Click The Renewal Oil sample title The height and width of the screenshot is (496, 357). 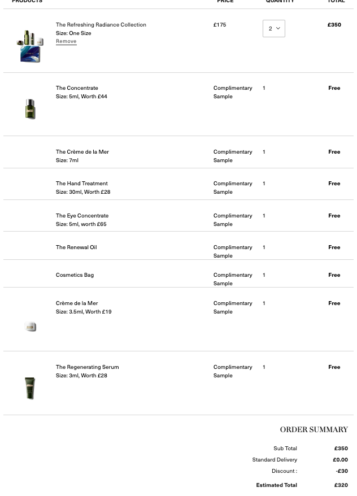coord(76,247)
